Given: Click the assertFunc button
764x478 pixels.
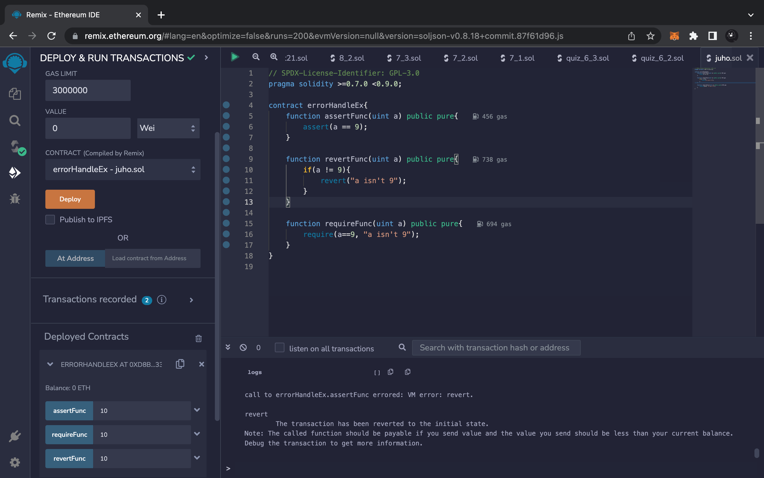Looking at the screenshot, I should (69, 411).
